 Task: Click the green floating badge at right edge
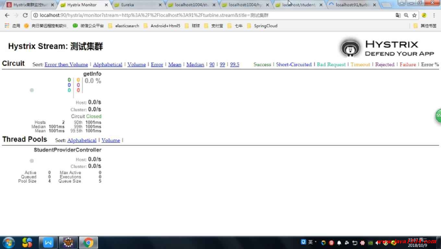pyautogui.click(x=438, y=116)
